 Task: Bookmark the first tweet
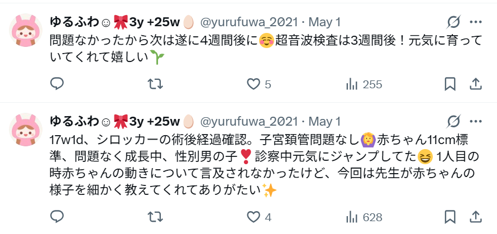pos(450,84)
